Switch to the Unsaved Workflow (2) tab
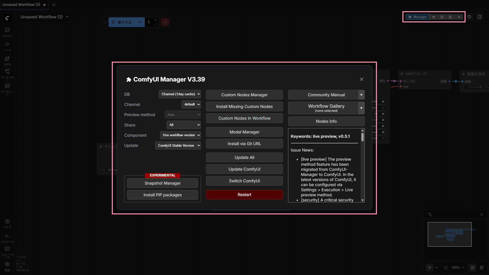489x275 pixels. [x=21, y=5]
